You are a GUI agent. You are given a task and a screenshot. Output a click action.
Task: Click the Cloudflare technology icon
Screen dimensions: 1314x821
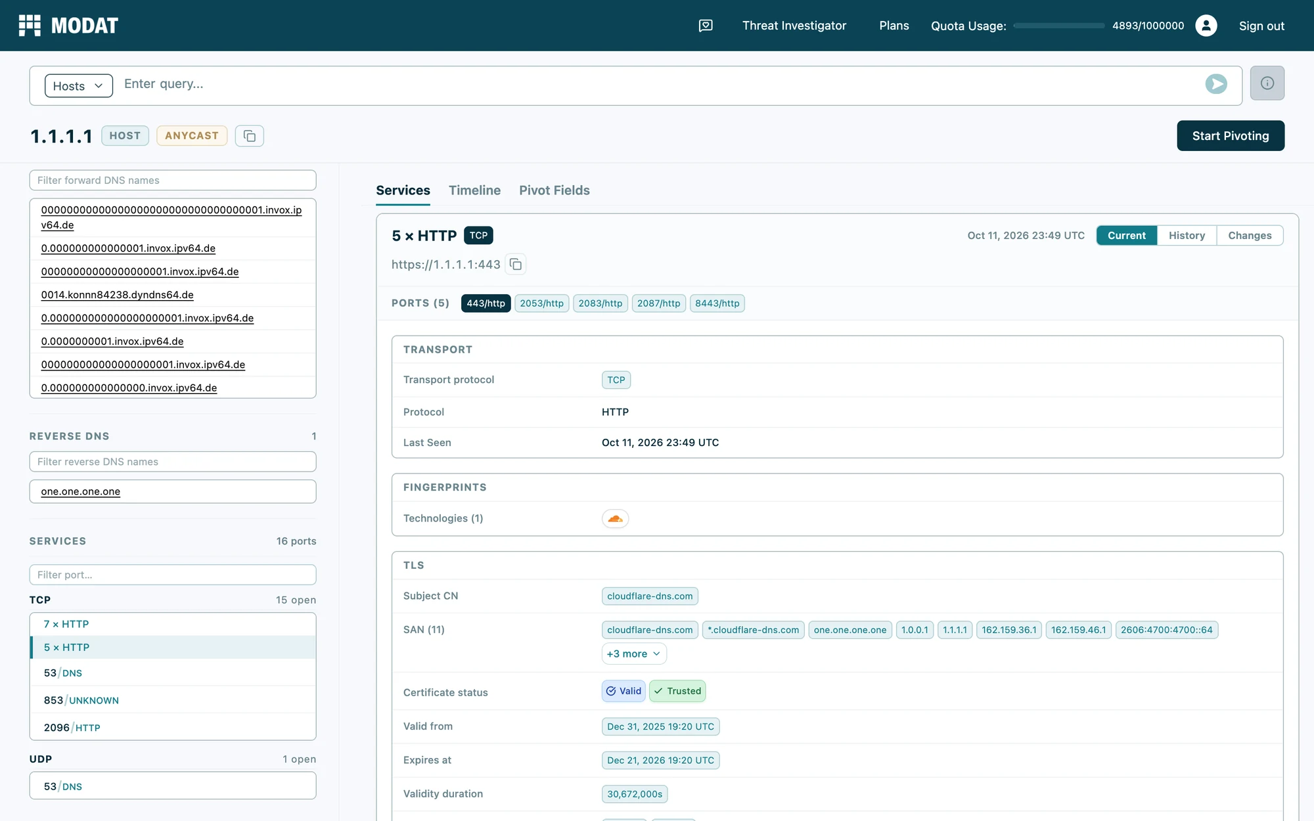click(615, 519)
